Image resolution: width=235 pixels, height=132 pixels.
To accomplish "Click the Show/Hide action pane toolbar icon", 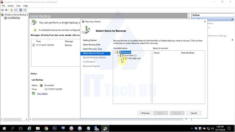I will click(25, 10).
